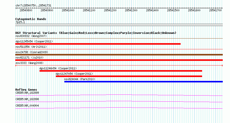Click the magenta CREB5 NM_182899 transcript line
230x123 pixels.
point(119,95)
